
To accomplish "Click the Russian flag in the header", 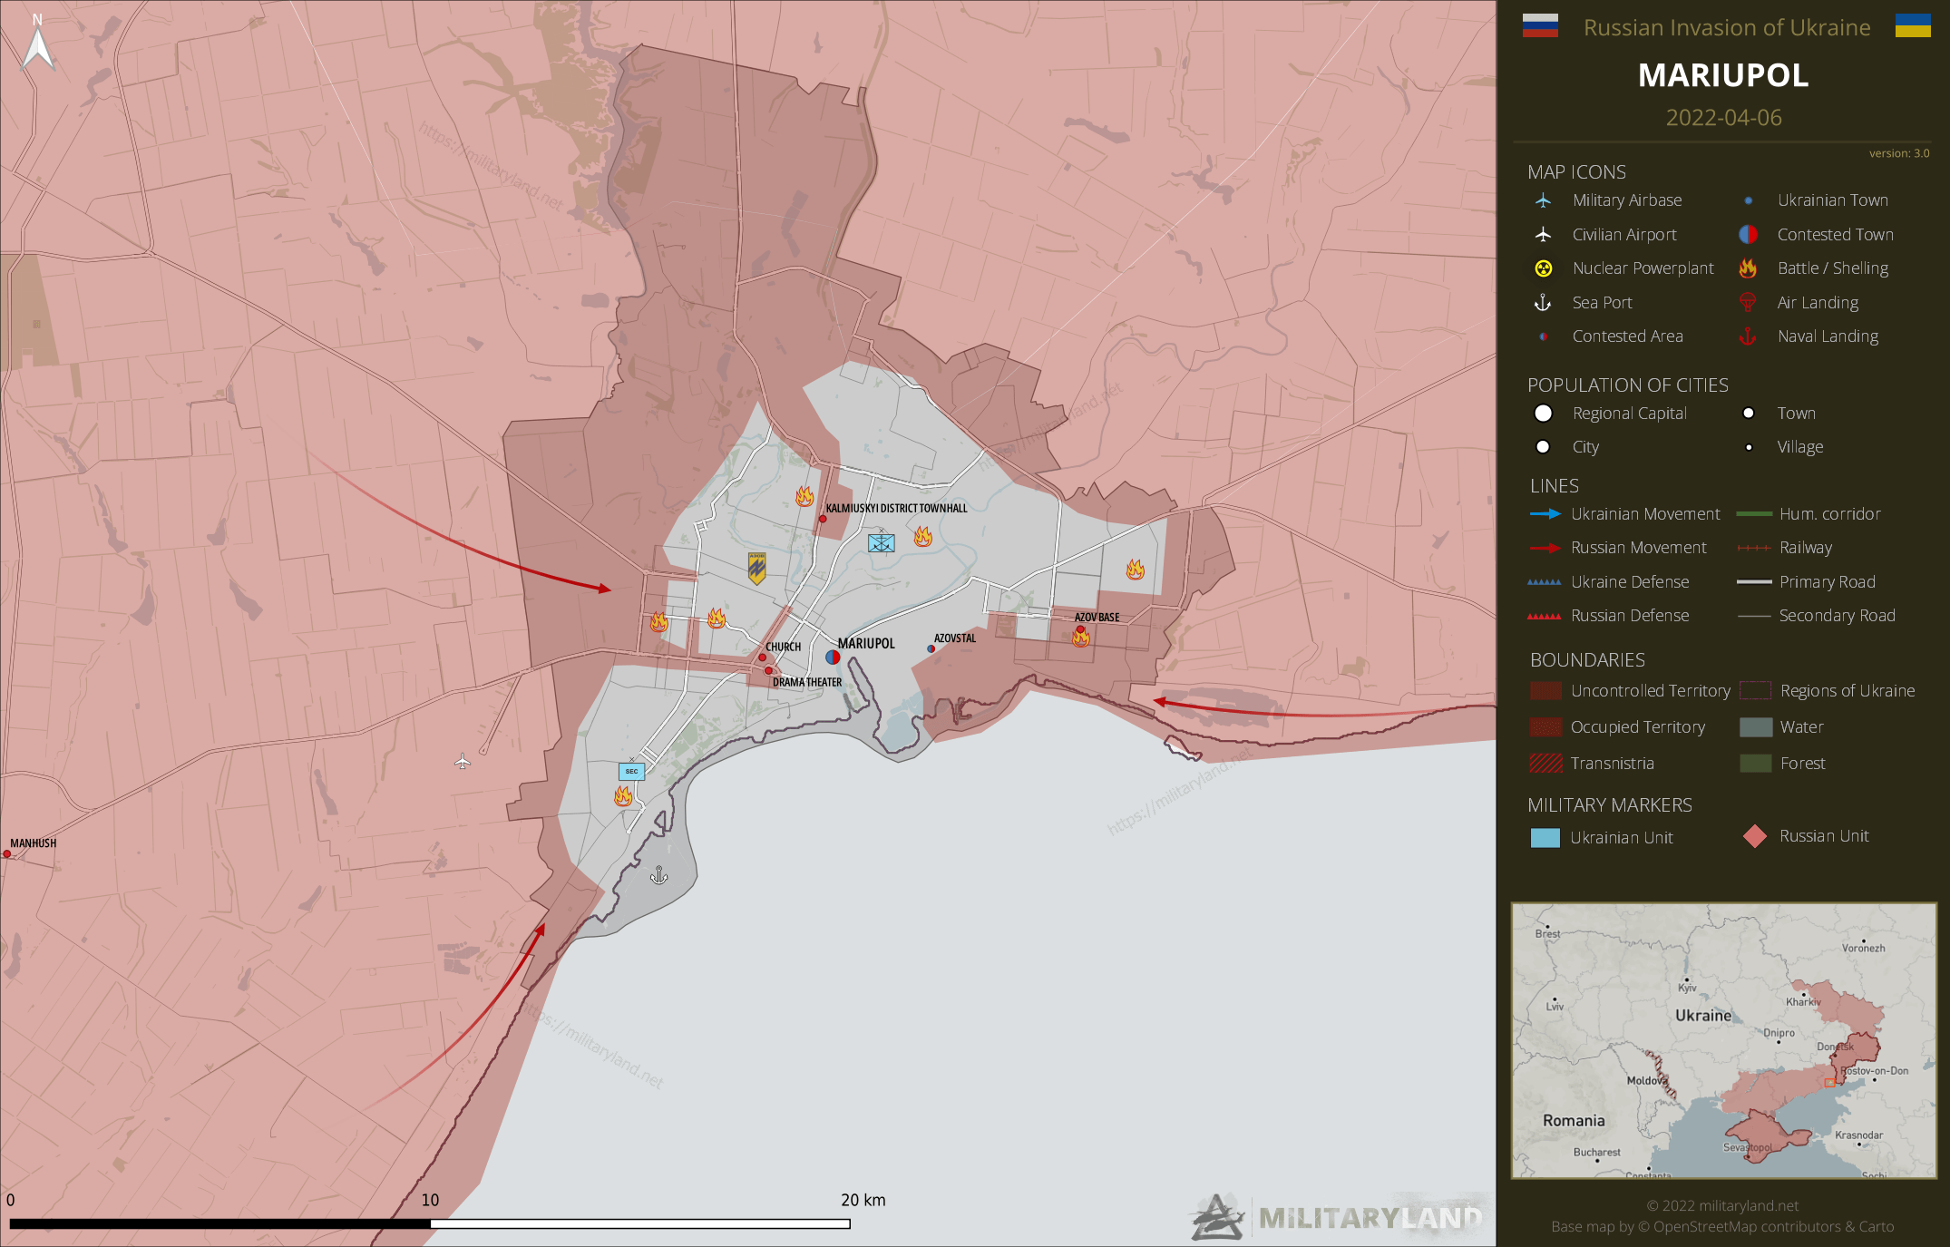I will coord(1540,26).
